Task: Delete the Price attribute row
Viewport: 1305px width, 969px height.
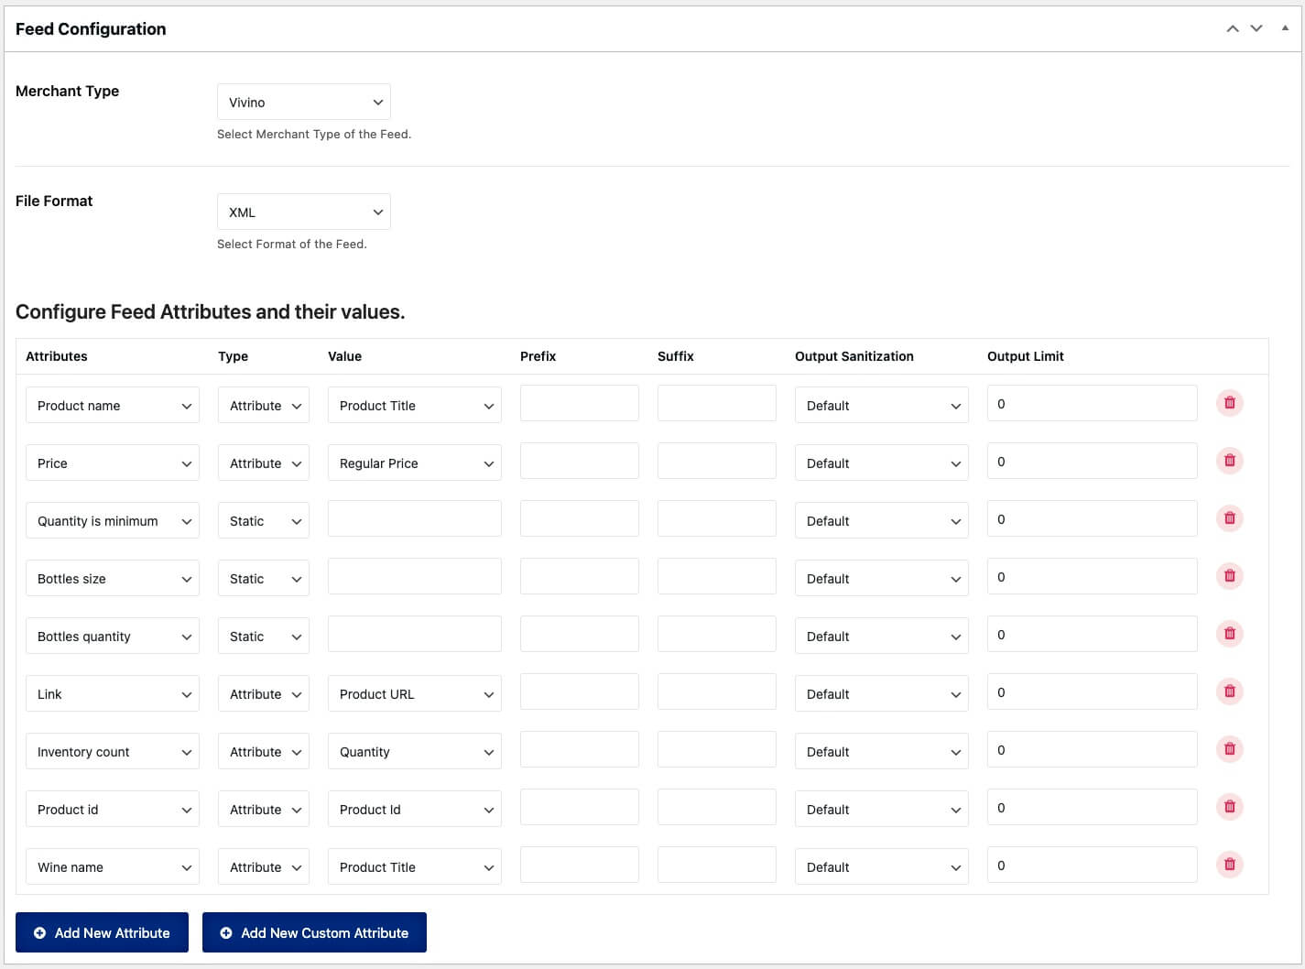Action: pos(1229,460)
